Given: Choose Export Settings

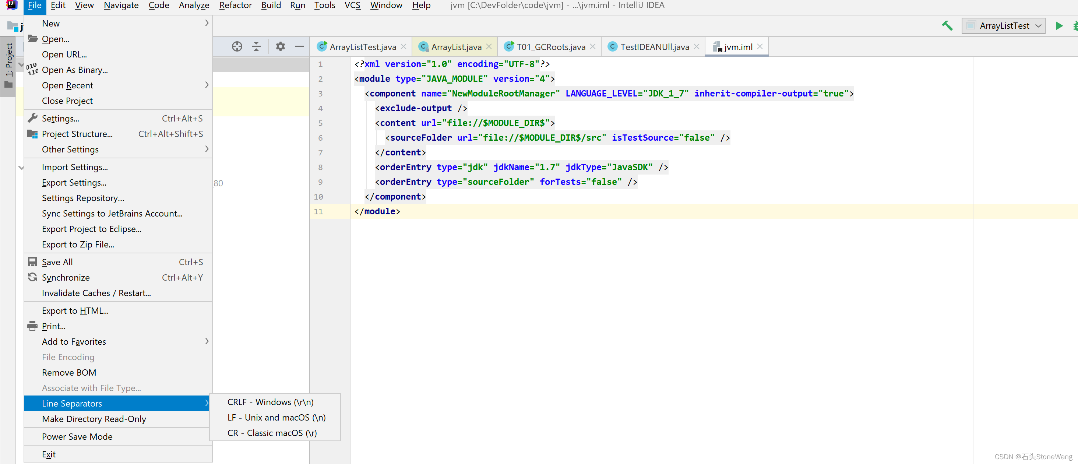Looking at the screenshot, I should pos(118,182).
